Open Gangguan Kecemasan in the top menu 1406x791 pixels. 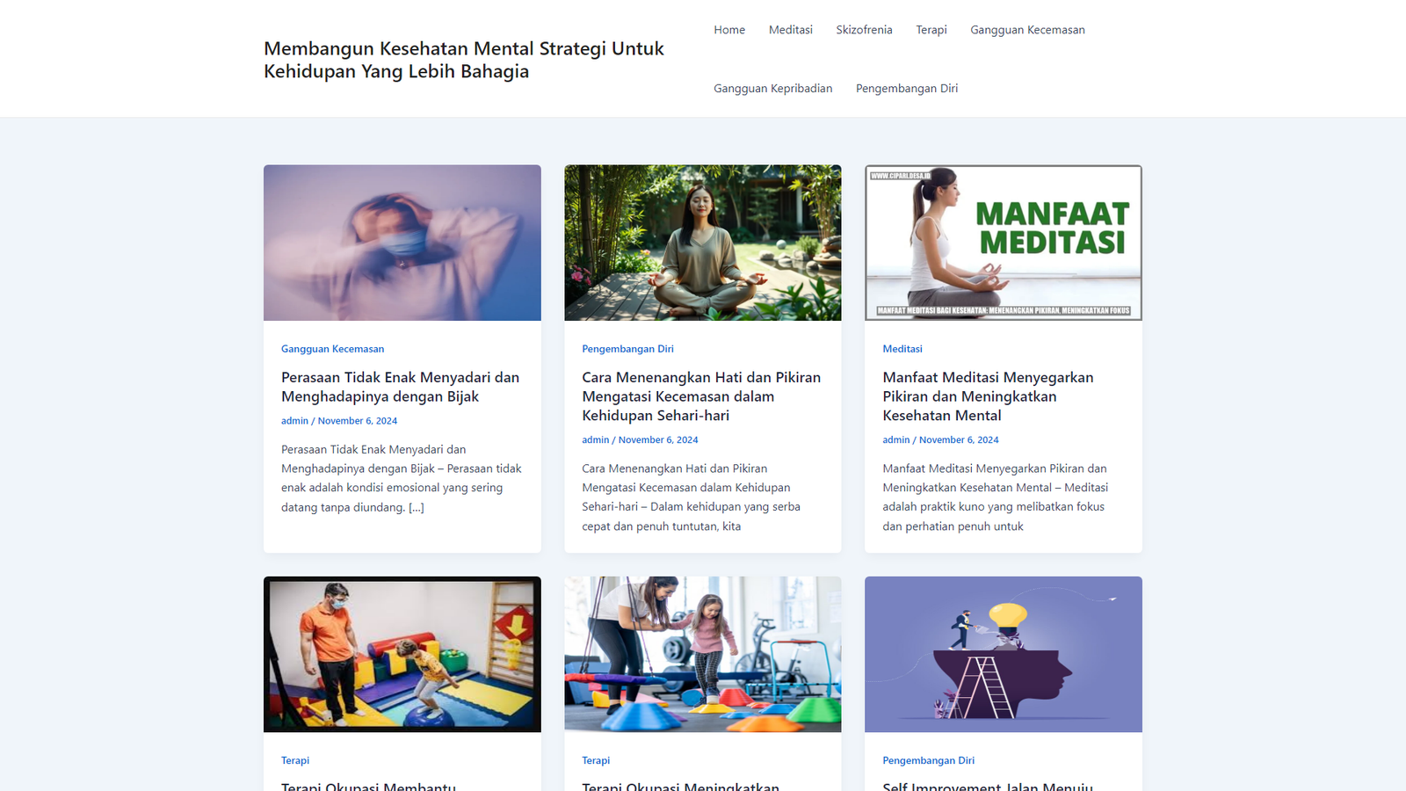click(1027, 30)
